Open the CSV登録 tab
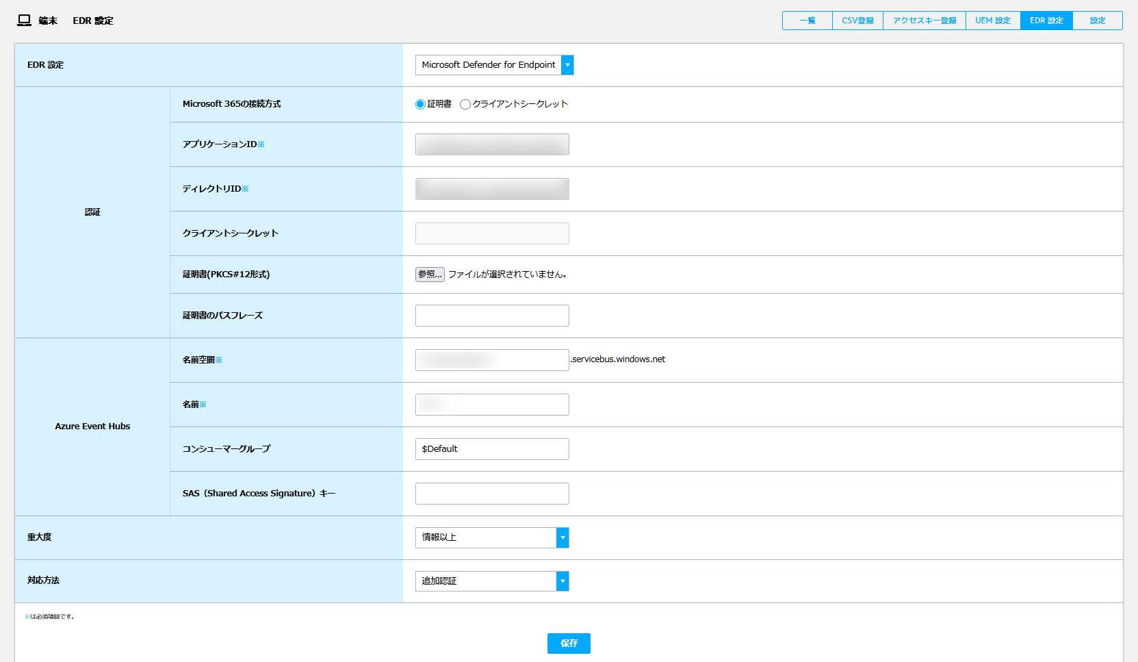Screen dimensions: 1138x662 tap(858, 21)
